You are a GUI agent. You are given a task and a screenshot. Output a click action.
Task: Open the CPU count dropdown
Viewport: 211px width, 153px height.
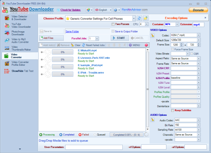147,24
